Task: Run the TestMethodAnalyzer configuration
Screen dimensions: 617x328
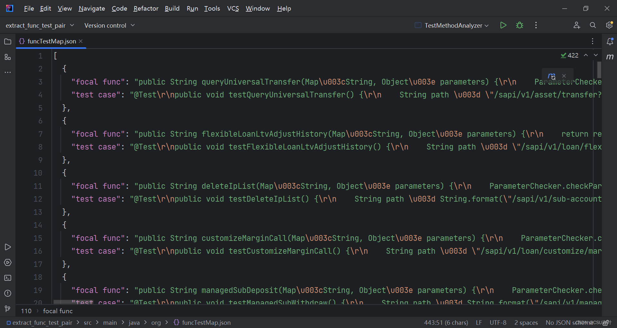Action: point(503,25)
